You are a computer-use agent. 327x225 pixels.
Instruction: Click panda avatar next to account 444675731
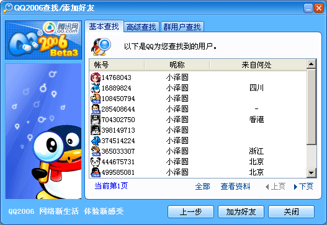click(x=96, y=162)
